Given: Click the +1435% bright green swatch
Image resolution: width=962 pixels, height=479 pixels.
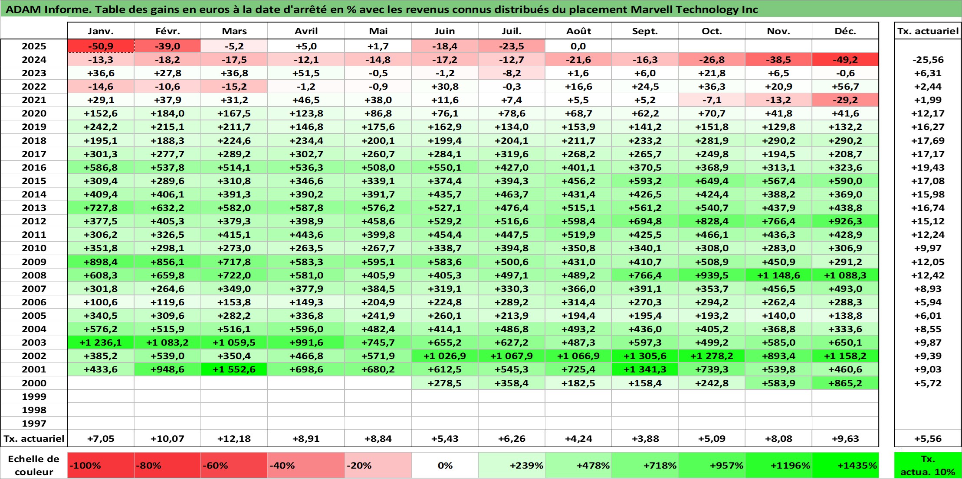Looking at the screenshot, I should (x=845, y=466).
